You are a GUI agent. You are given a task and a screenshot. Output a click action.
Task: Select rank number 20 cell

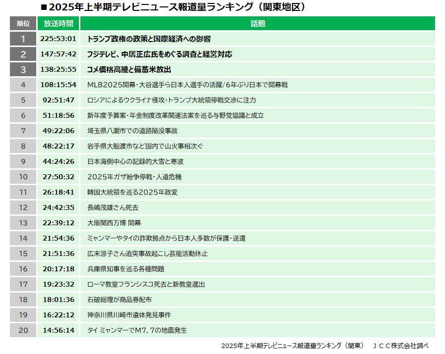point(22,330)
